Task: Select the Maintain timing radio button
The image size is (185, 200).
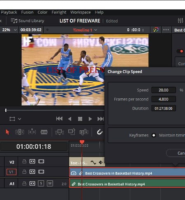Action: (154, 135)
